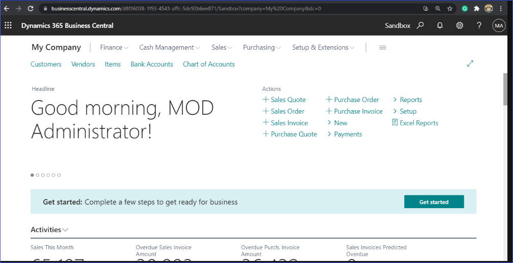The height and width of the screenshot is (263, 513).
Task: Open the notifications bell icon
Action: click(x=440, y=25)
